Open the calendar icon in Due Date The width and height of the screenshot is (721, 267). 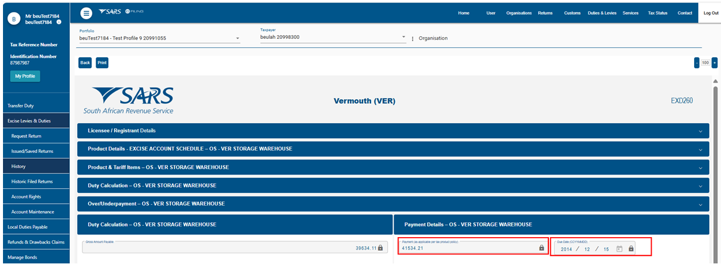click(x=619, y=248)
